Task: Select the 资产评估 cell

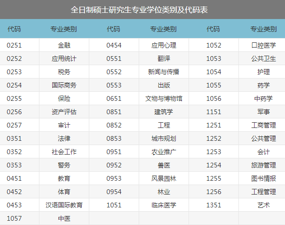Action: tap(64, 112)
